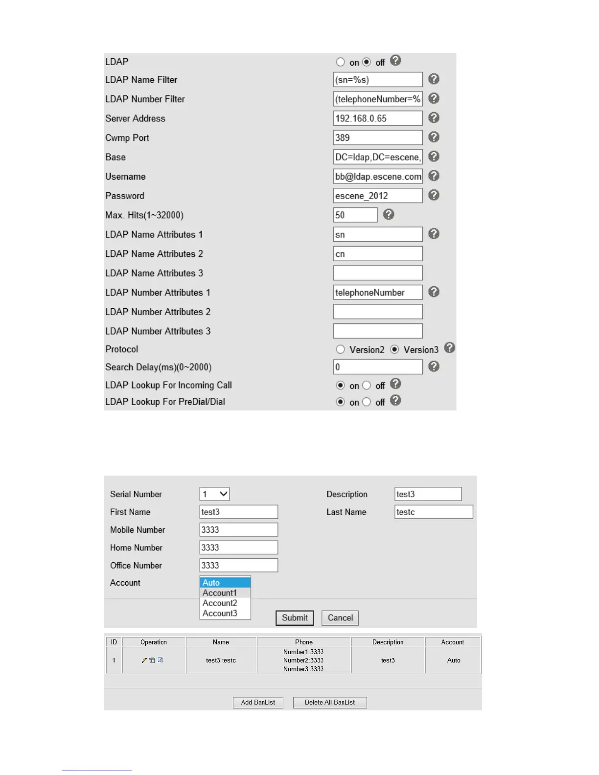Click the pencil edit icon in ban list row 1

click(144, 661)
